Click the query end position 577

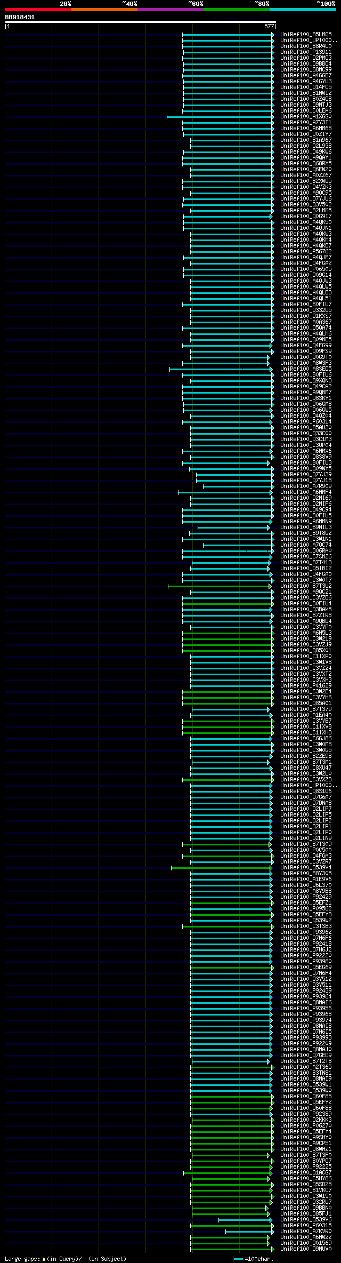click(x=269, y=26)
